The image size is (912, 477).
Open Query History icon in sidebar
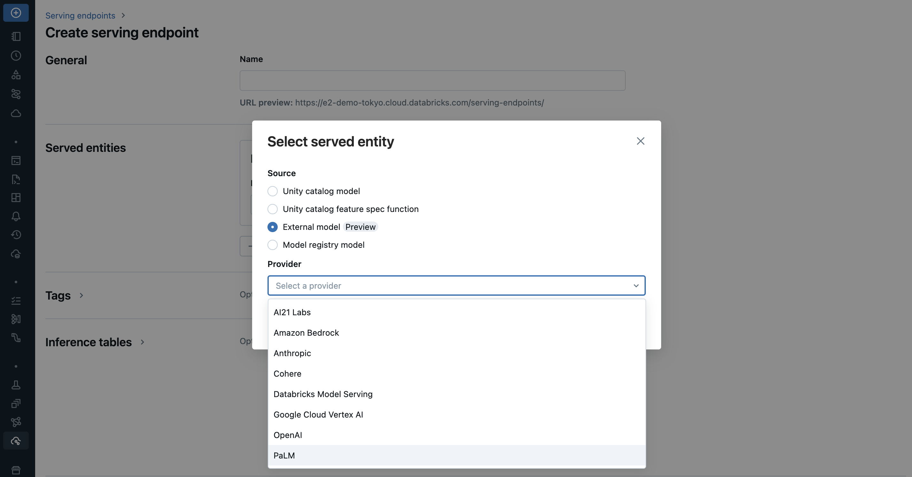coord(16,235)
